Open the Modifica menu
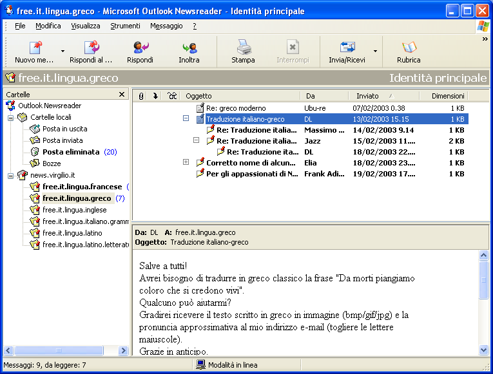 48,26
